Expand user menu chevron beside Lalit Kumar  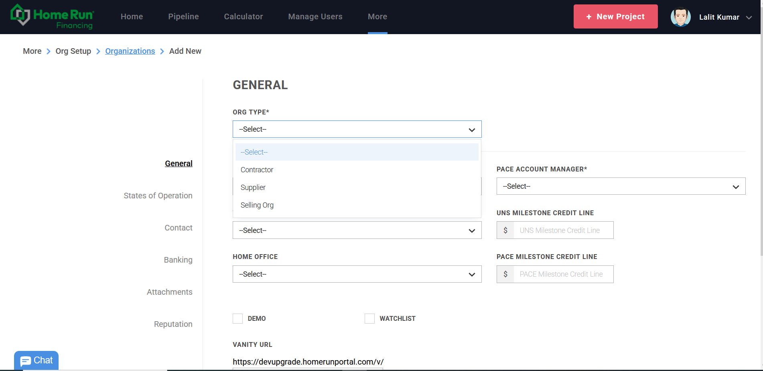pyautogui.click(x=749, y=18)
